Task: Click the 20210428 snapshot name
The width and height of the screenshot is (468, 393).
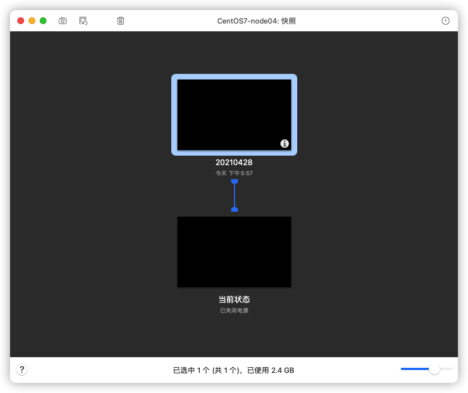Action: [x=234, y=162]
